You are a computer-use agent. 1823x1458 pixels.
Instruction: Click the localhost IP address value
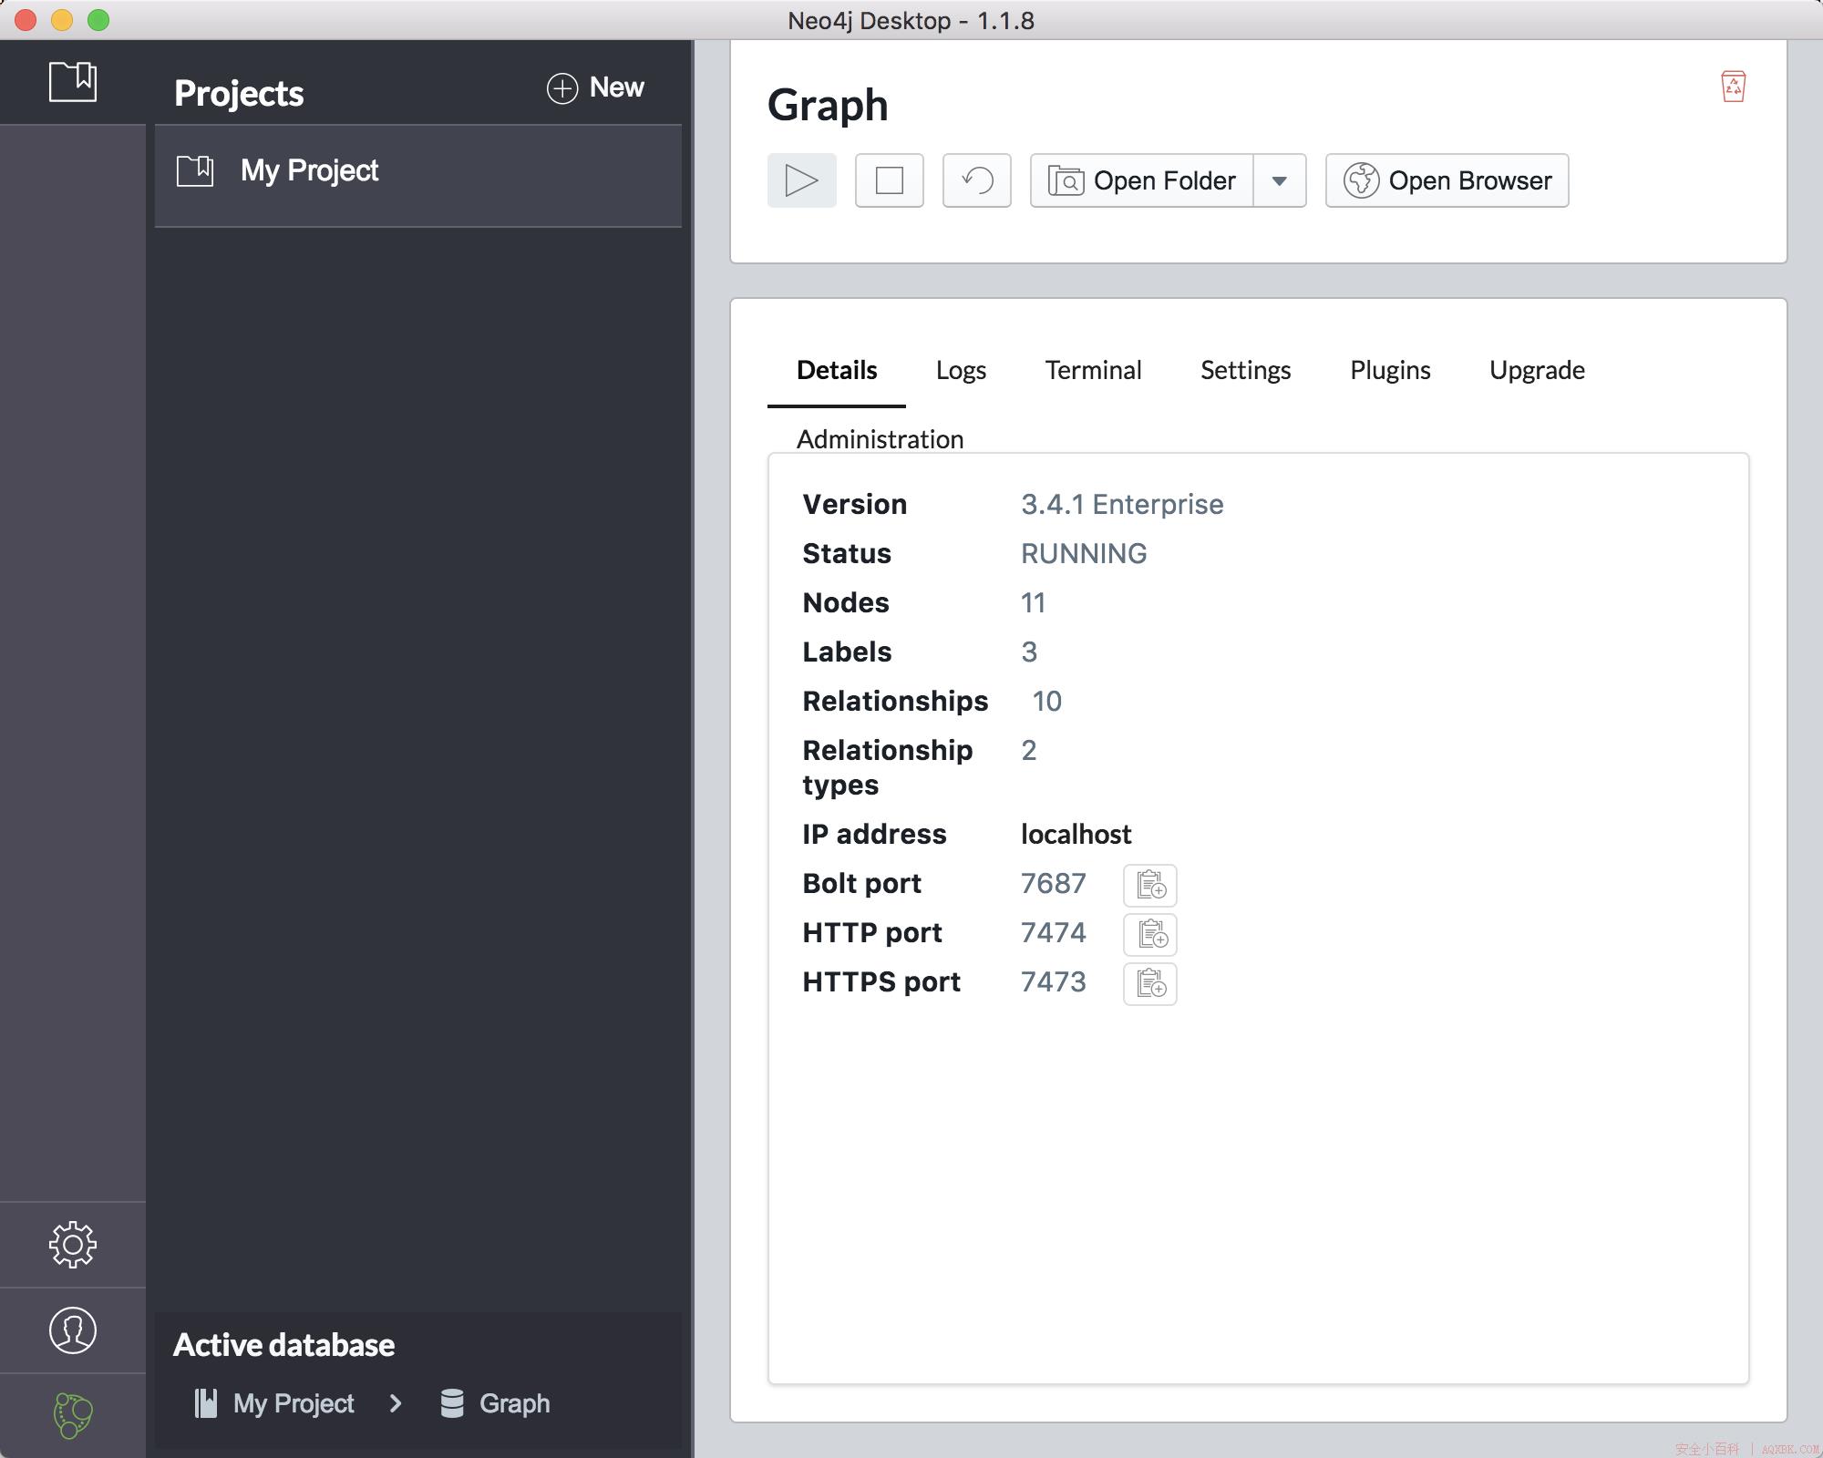[1076, 834]
